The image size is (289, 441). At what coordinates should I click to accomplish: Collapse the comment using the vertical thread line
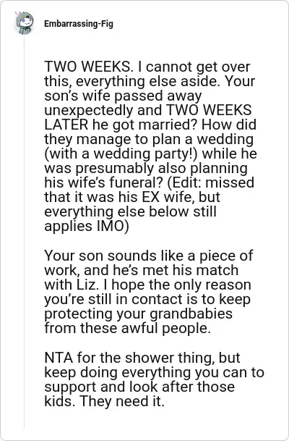pos(24,232)
